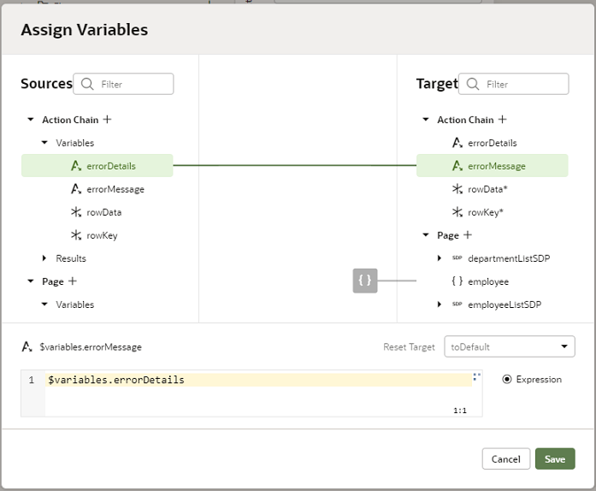Viewport: 596px width, 491px height.
Task: Click the expand editor icon in expression box
Action: [476, 376]
